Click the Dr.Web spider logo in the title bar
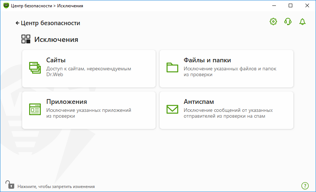This screenshot has width=316, height=192. [6, 5]
